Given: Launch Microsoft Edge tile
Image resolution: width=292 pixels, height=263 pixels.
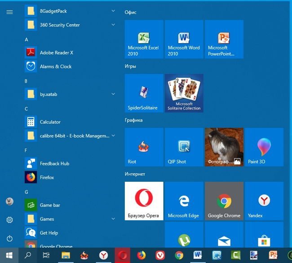Looking at the screenshot, I should click(x=184, y=201).
